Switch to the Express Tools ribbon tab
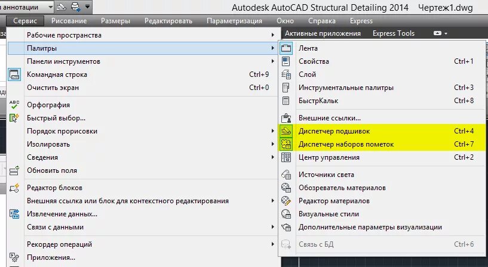This screenshot has width=488, height=267. click(394, 33)
